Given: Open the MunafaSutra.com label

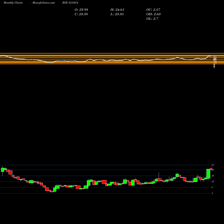Looking at the screenshot, I should tap(43, 3).
